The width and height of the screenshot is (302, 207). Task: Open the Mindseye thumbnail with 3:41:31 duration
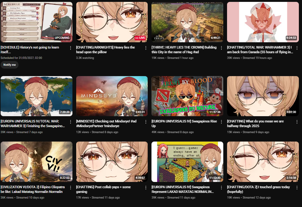(x=112, y=96)
